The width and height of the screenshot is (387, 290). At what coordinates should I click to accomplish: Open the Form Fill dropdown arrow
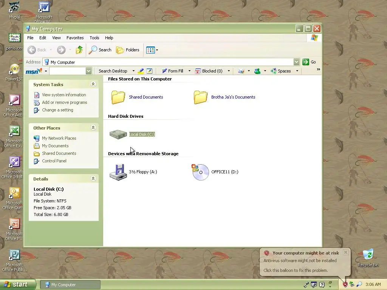(x=190, y=71)
